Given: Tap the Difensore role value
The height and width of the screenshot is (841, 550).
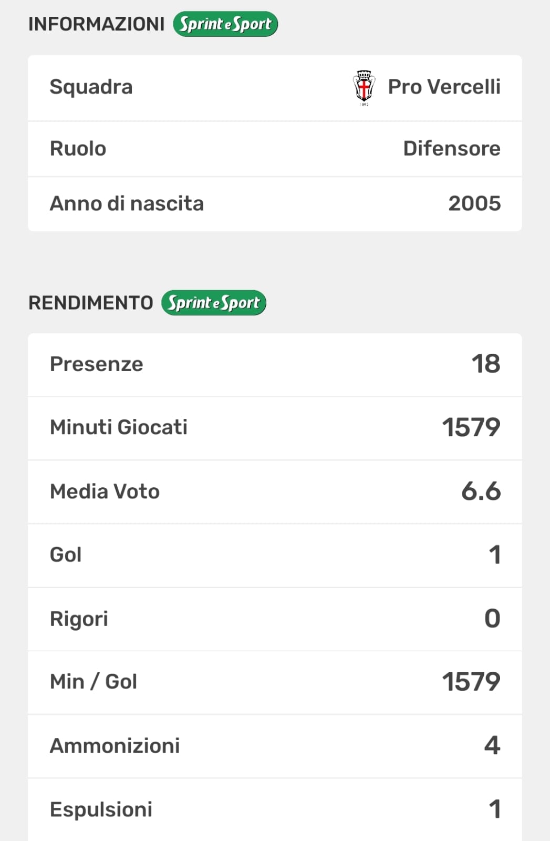Looking at the screenshot, I should (x=451, y=149).
